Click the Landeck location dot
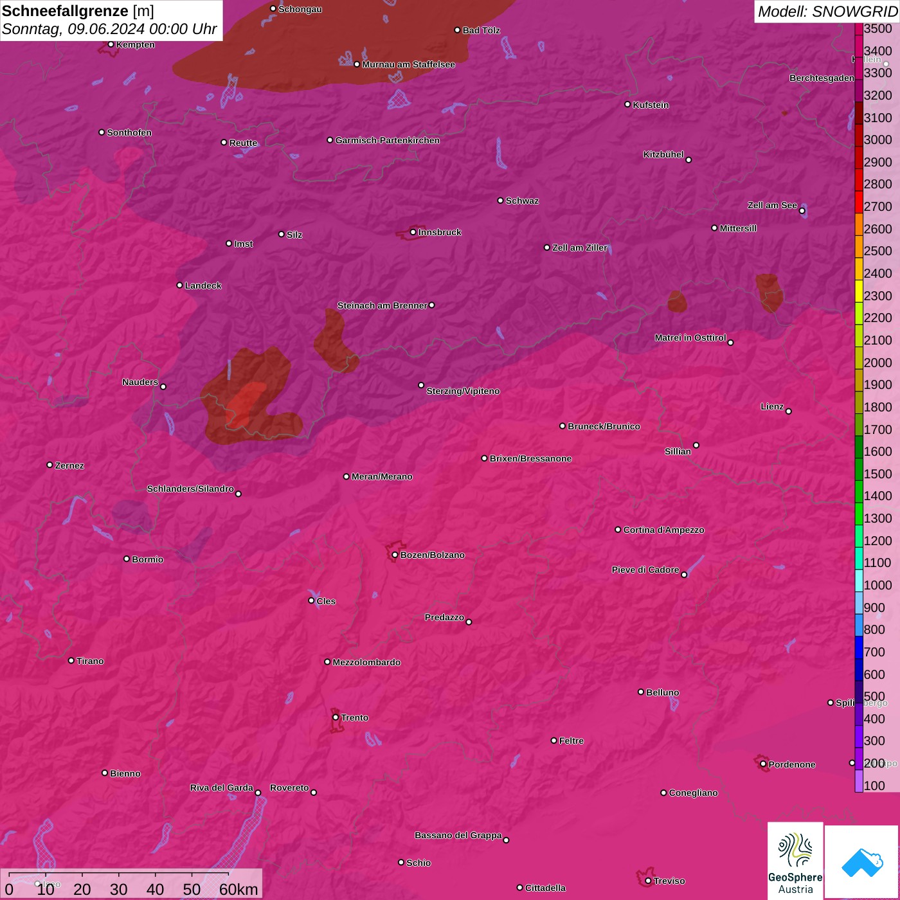 click(179, 285)
